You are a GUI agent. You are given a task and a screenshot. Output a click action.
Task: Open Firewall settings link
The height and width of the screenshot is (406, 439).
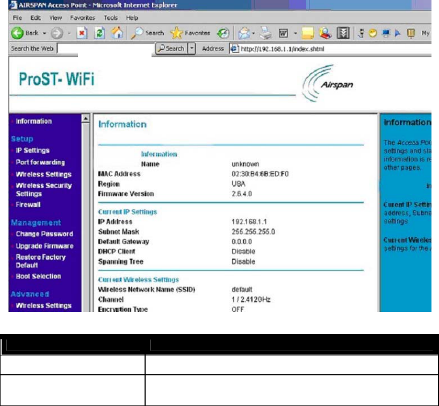(x=28, y=204)
